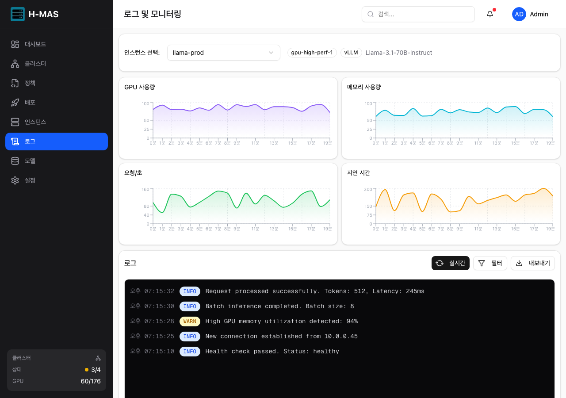Viewport: 566px width, 398px height.
Task: Click the notification bell icon
Action: (x=490, y=14)
